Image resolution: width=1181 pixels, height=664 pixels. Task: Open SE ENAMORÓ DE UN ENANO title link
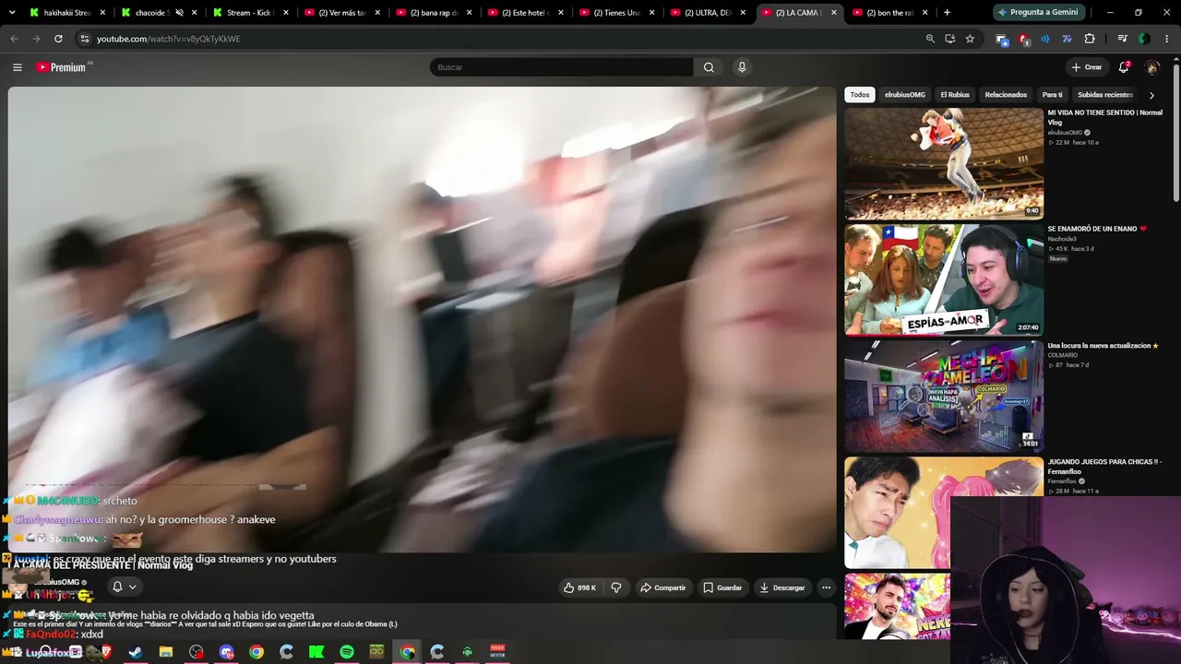pyautogui.click(x=1097, y=229)
